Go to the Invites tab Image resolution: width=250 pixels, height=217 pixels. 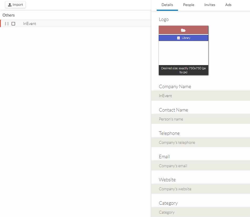click(x=210, y=5)
